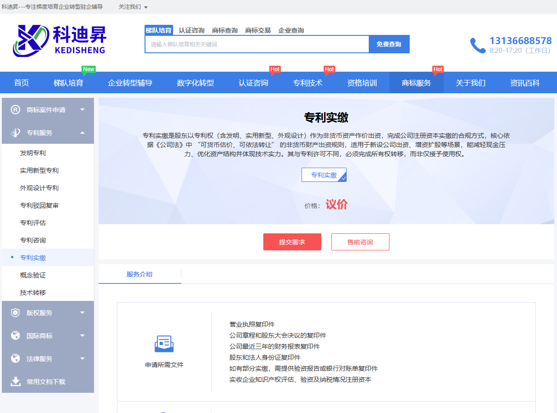This screenshot has height=413, width=557.
Task: Open 发明专利 in the sidebar list
Action: 33,153
